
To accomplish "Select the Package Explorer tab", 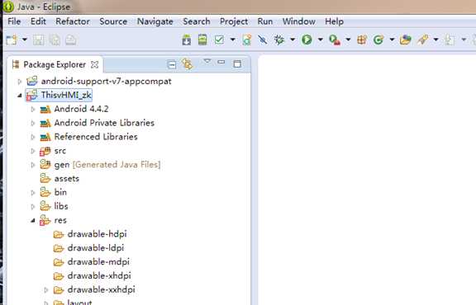I will coord(55,64).
